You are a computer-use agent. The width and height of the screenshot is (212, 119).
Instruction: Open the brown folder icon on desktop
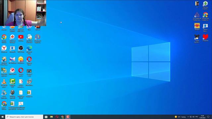click(x=197, y=4)
